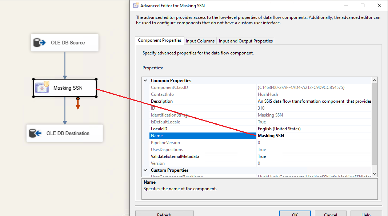The height and width of the screenshot is (216, 388).
Task: Select the Component Properties tab
Action: point(160,41)
